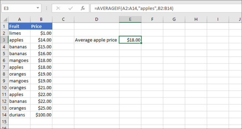Select row 2 header
The height and width of the screenshot is (129, 242).
pyautogui.click(x=4, y=33)
